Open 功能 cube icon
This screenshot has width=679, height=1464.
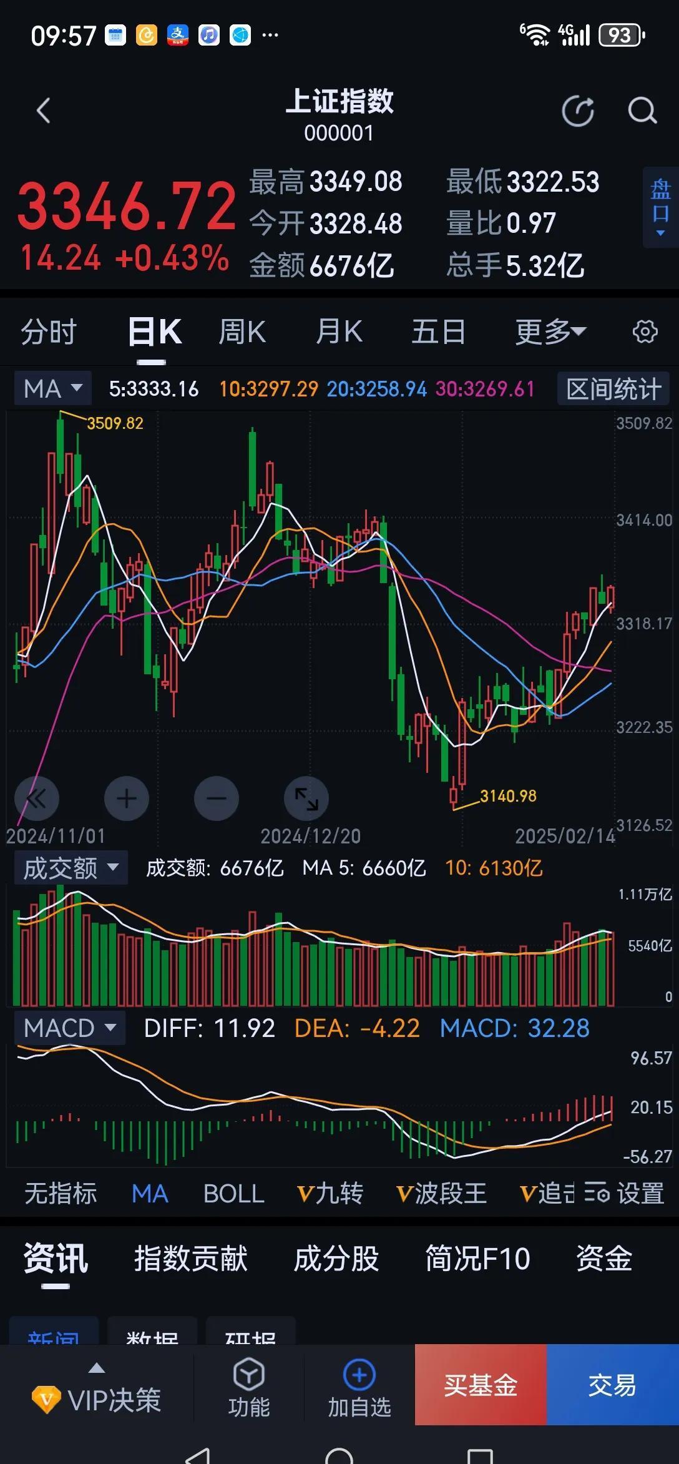(249, 1387)
